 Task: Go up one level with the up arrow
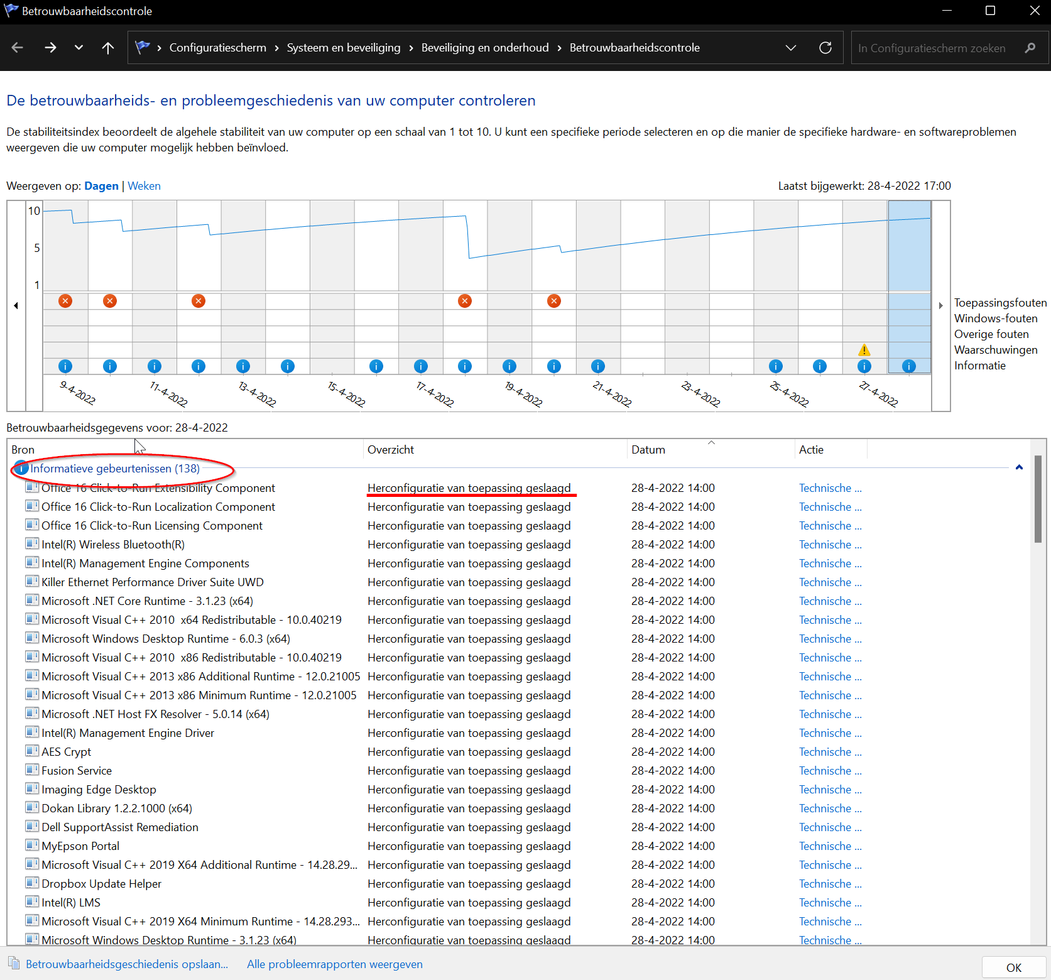pyautogui.click(x=108, y=48)
